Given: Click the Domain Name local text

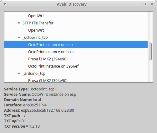Looking at the screenshot, I should (x=23, y=100).
